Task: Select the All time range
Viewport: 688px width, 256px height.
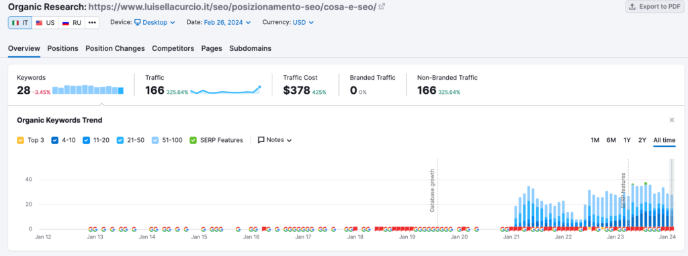Action: pos(664,140)
